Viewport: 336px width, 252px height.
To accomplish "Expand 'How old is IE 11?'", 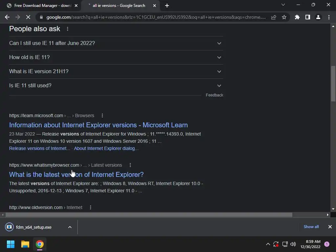I will [116, 57].
